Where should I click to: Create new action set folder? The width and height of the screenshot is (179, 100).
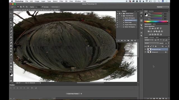click(x=128, y=41)
